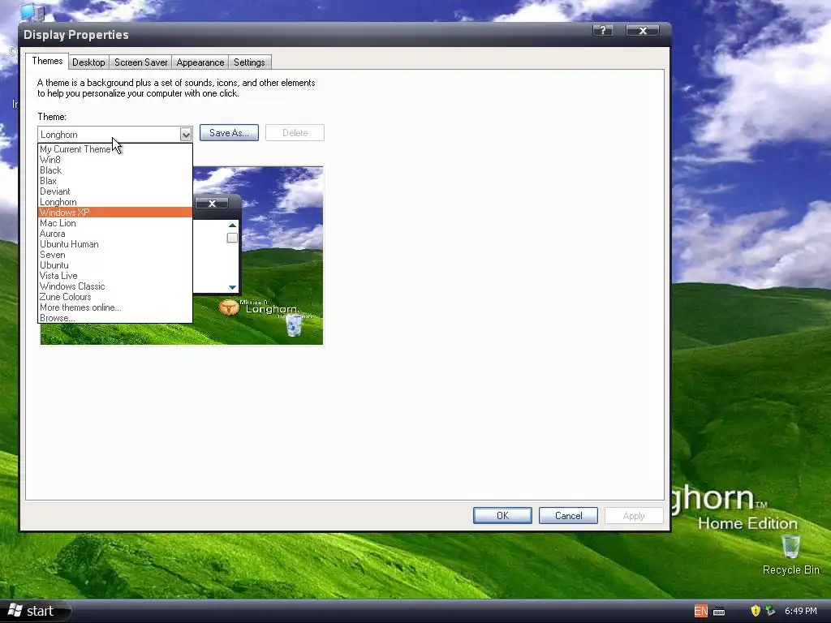Screen dimensions: 831x623
Task: Click OK in Display Properties
Action: tap(502, 515)
